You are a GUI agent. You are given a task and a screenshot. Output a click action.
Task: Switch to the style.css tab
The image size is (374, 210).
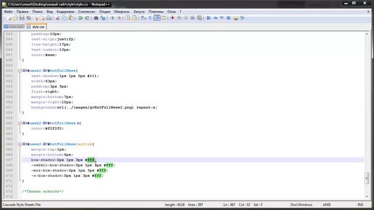(x=36, y=27)
